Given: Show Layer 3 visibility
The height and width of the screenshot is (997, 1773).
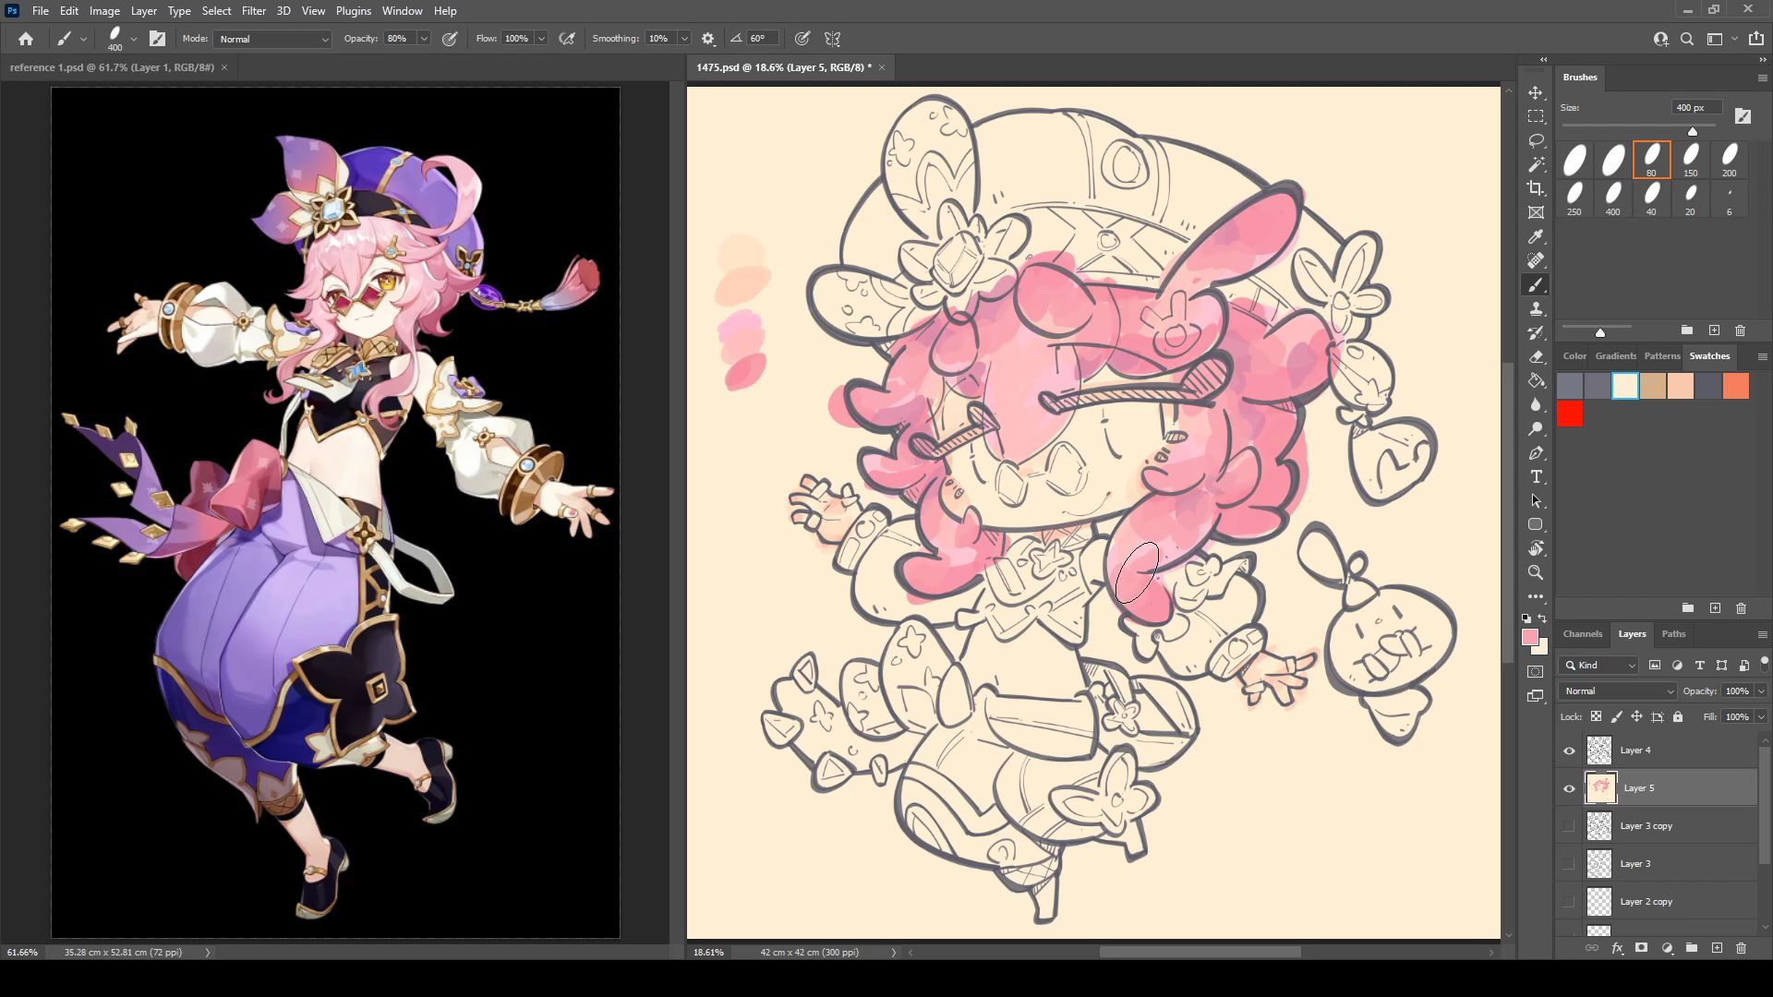Looking at the screenshot, I should 1569,864.
